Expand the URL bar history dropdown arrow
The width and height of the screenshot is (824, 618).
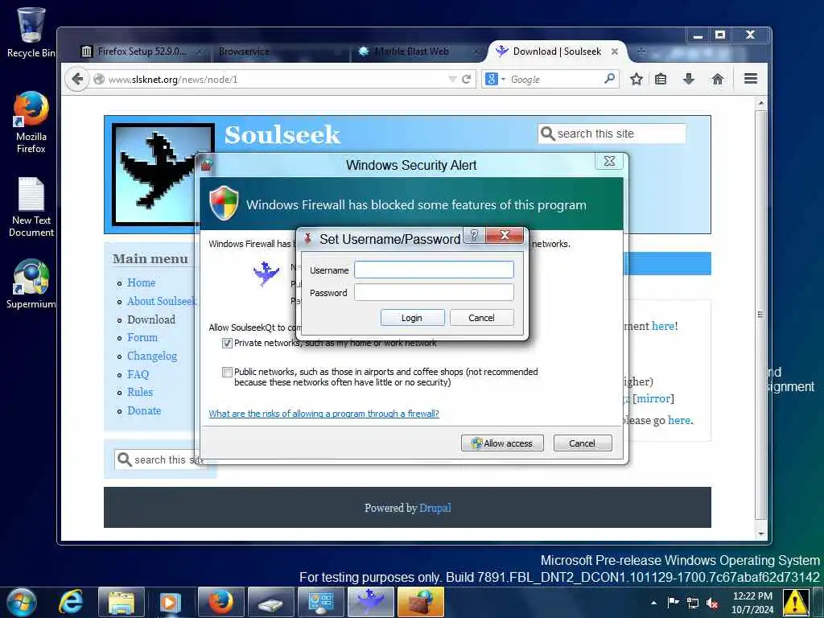click(x=452, y=80)
